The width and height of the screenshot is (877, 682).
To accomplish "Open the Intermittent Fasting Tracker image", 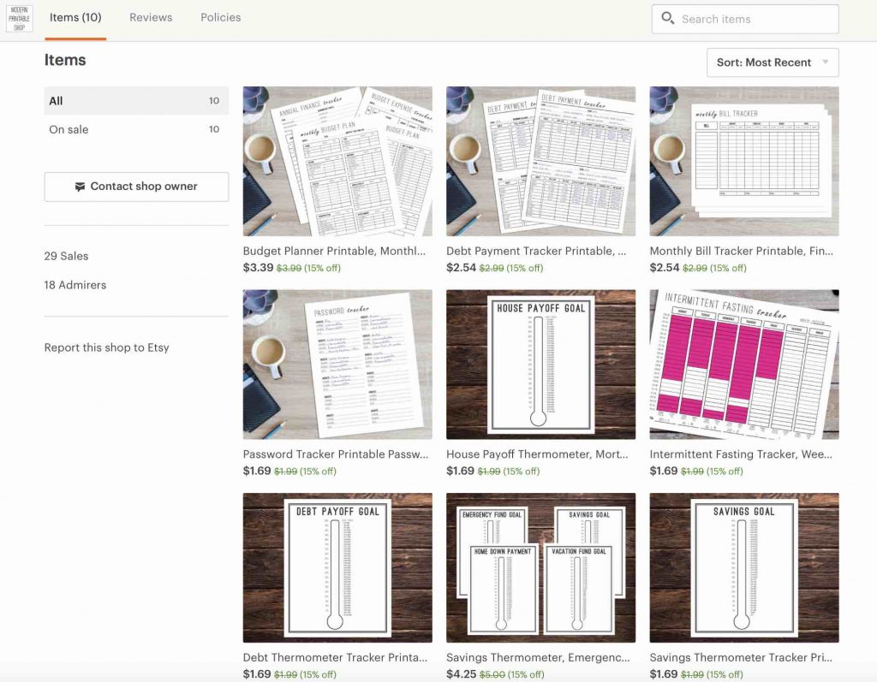I will (x=743, y=364).
